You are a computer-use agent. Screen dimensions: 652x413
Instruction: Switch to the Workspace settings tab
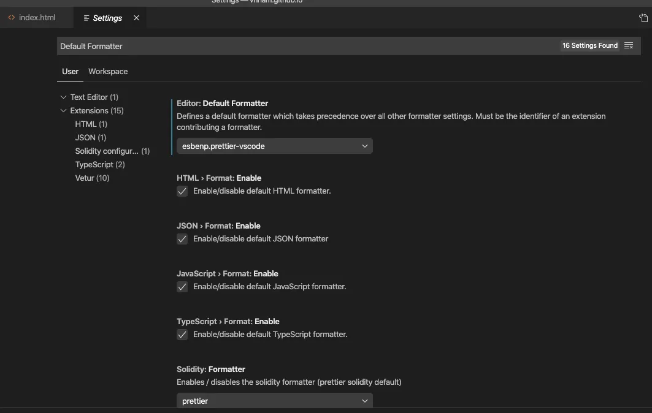point(108,72)
